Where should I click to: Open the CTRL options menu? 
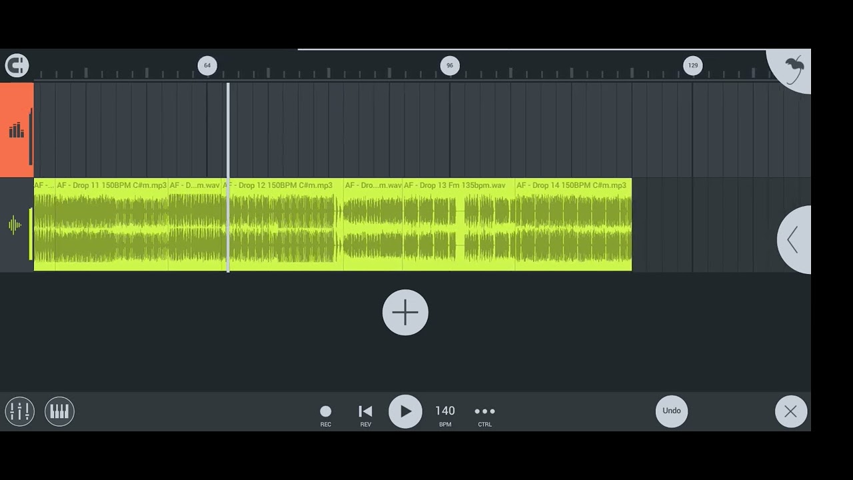[484, 415]
